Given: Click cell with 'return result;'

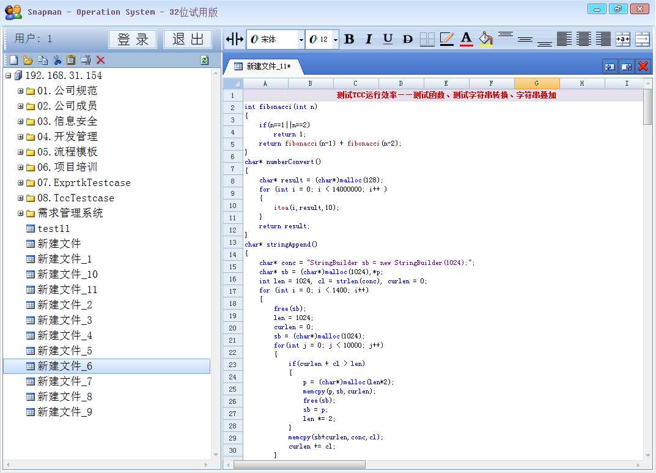Looking at the screenshot, I should click(x=284, y=226).
